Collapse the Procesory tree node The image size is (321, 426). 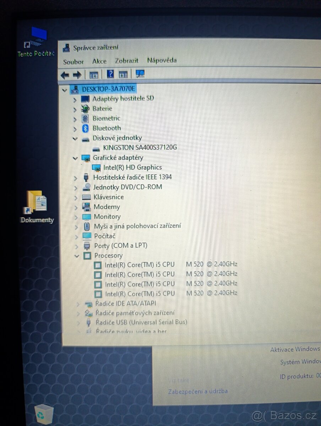point(77,256)
